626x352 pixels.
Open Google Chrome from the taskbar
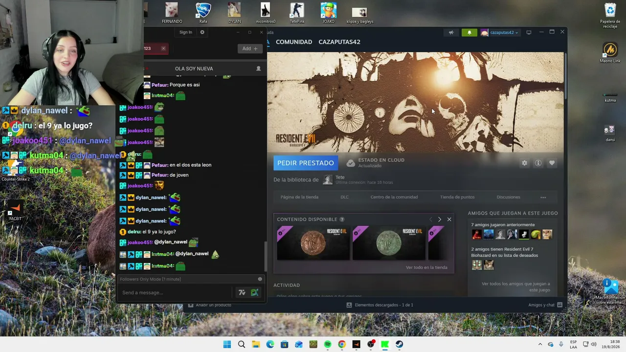tap(342, 344)
